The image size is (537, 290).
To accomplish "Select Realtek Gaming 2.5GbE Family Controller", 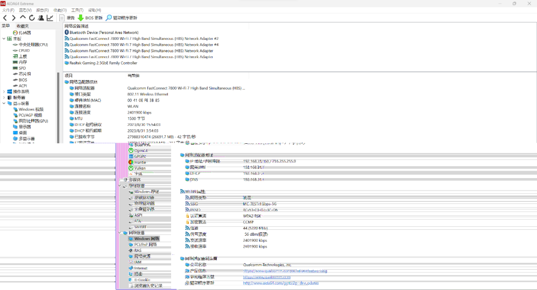I will 101,63.
